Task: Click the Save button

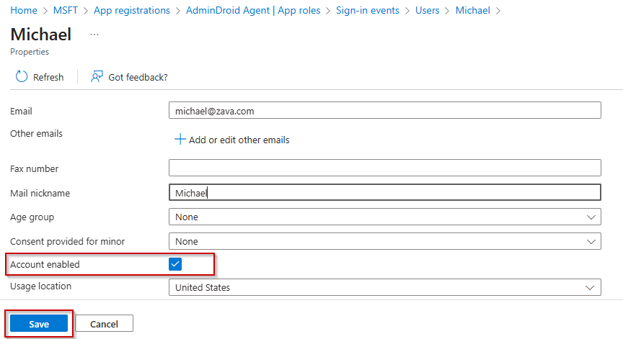Action: pyautogui.click(x=39, y=324)
